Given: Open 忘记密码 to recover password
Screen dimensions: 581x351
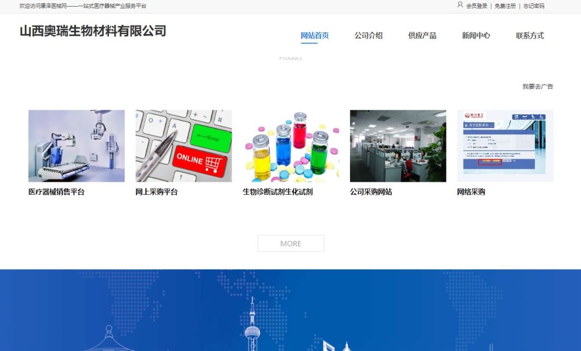Looking at the screenshot, I should pos(532,6).
